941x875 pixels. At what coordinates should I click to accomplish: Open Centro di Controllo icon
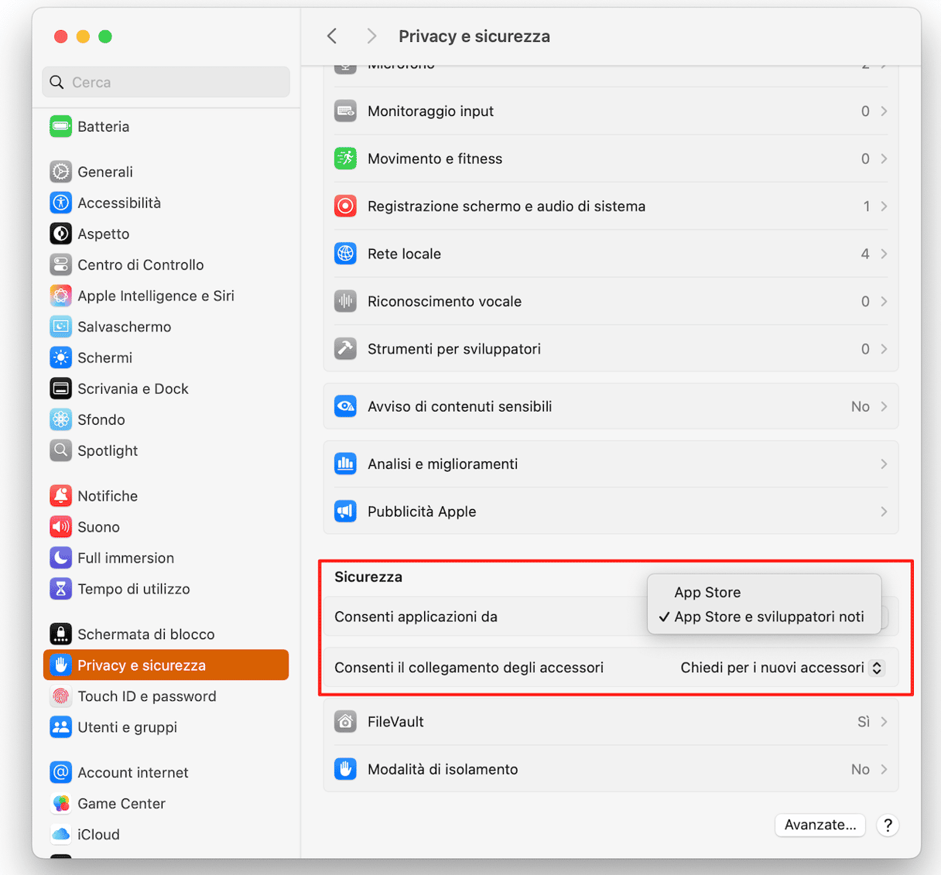[60, 265]
